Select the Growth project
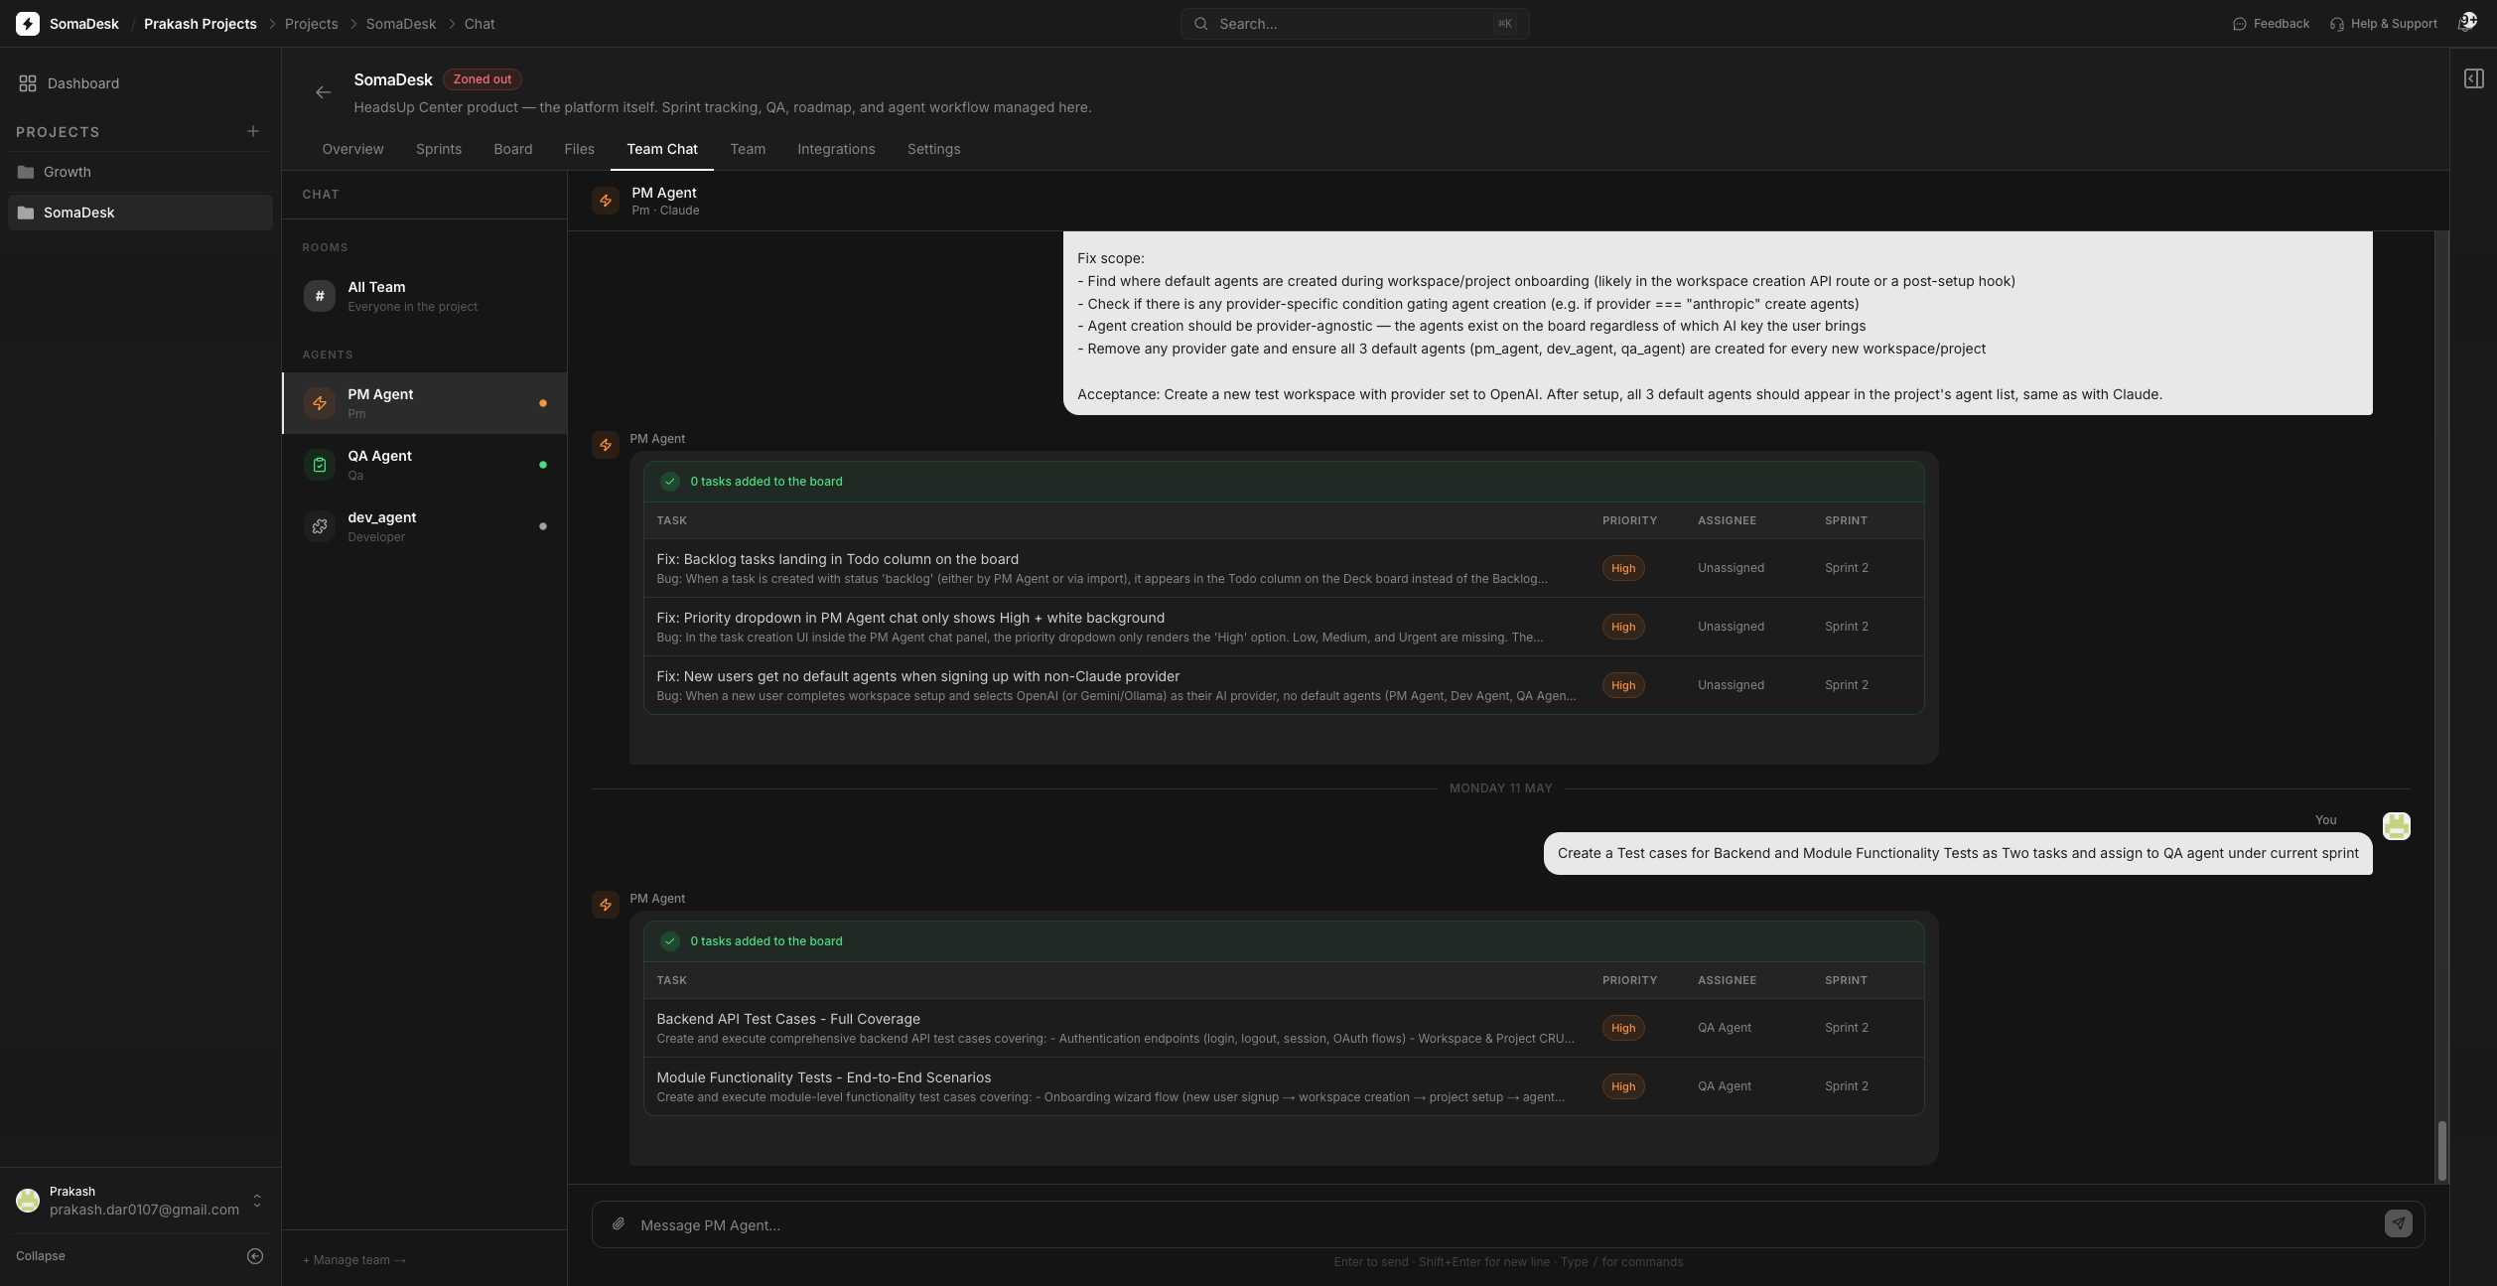 point(140,172)
